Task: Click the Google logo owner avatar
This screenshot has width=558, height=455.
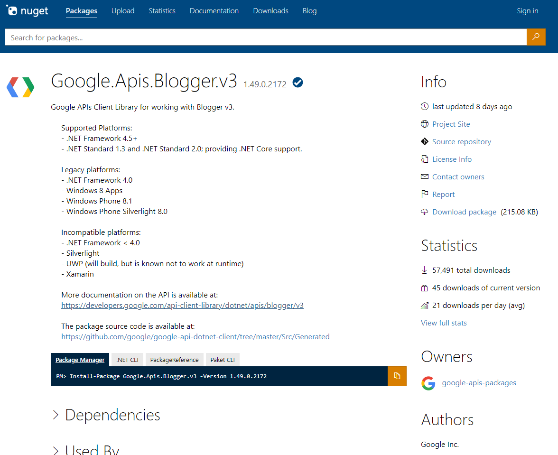Action: click(428, 383)
